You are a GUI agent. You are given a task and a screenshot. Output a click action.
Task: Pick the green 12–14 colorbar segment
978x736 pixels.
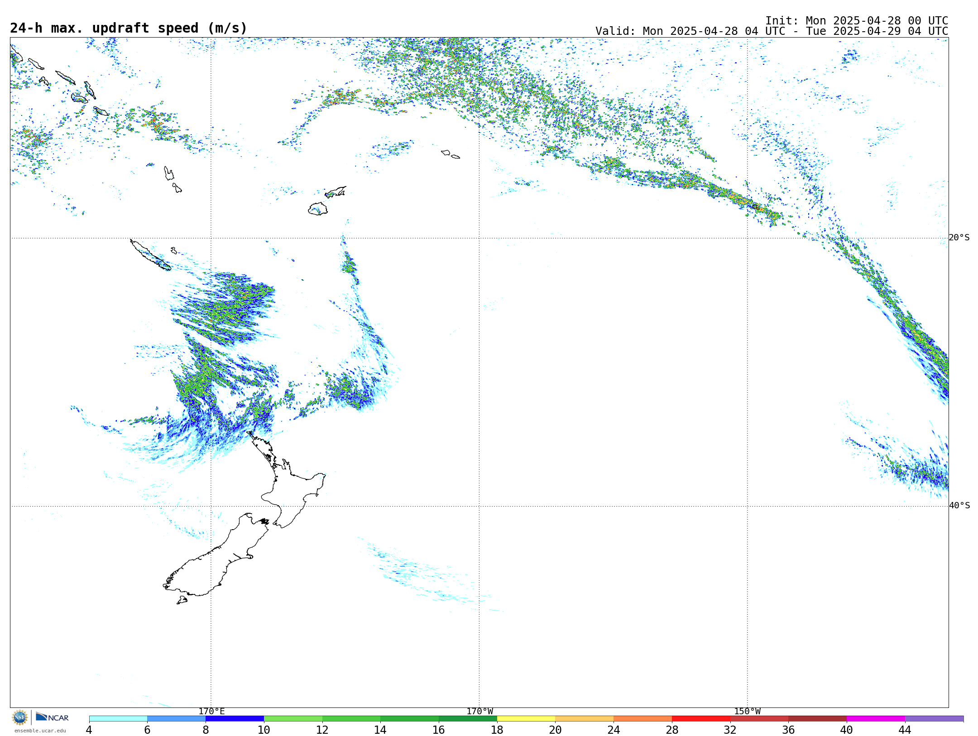pyautogui.click(x=351, y=718)
